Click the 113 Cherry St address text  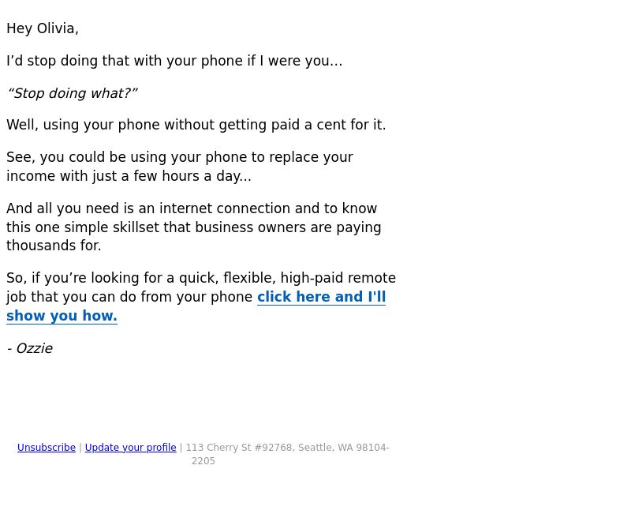click(287, 448)
